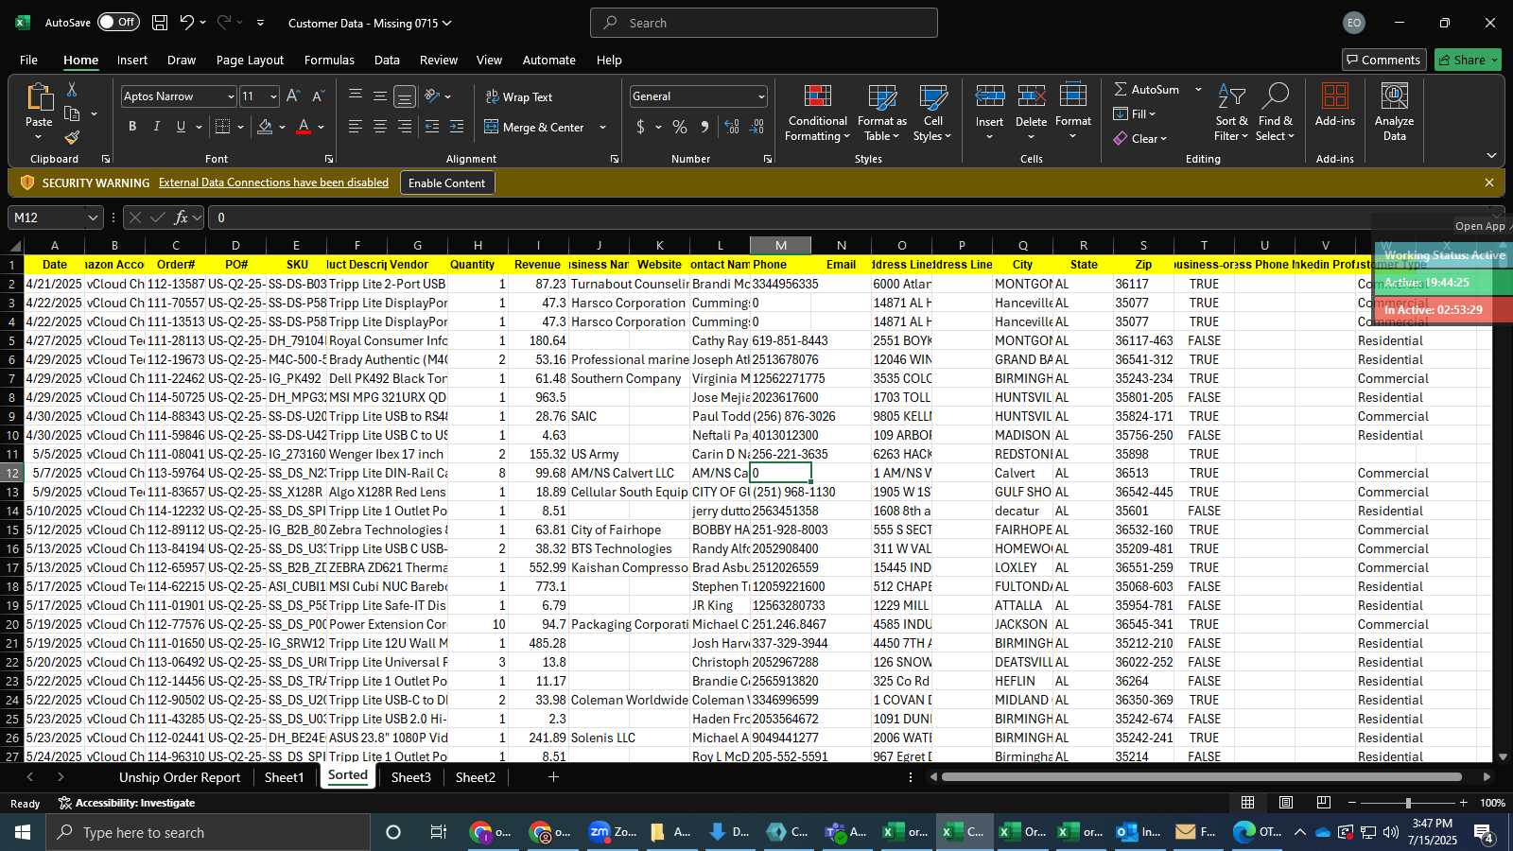
Task: Switch to Unship Order Report sheet
Action: (x=180, y=777)
